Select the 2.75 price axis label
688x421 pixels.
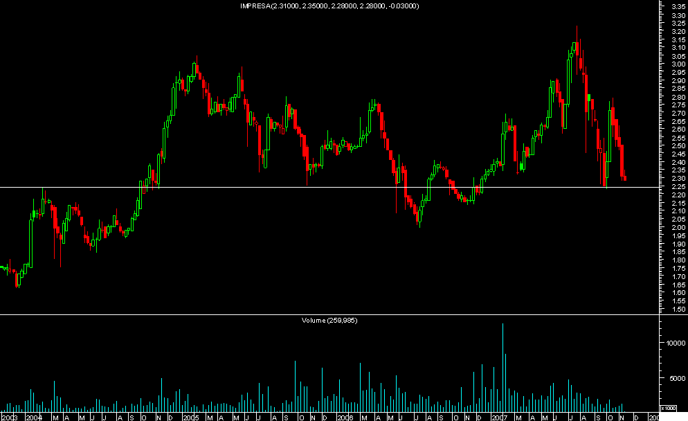coord(678,105)
